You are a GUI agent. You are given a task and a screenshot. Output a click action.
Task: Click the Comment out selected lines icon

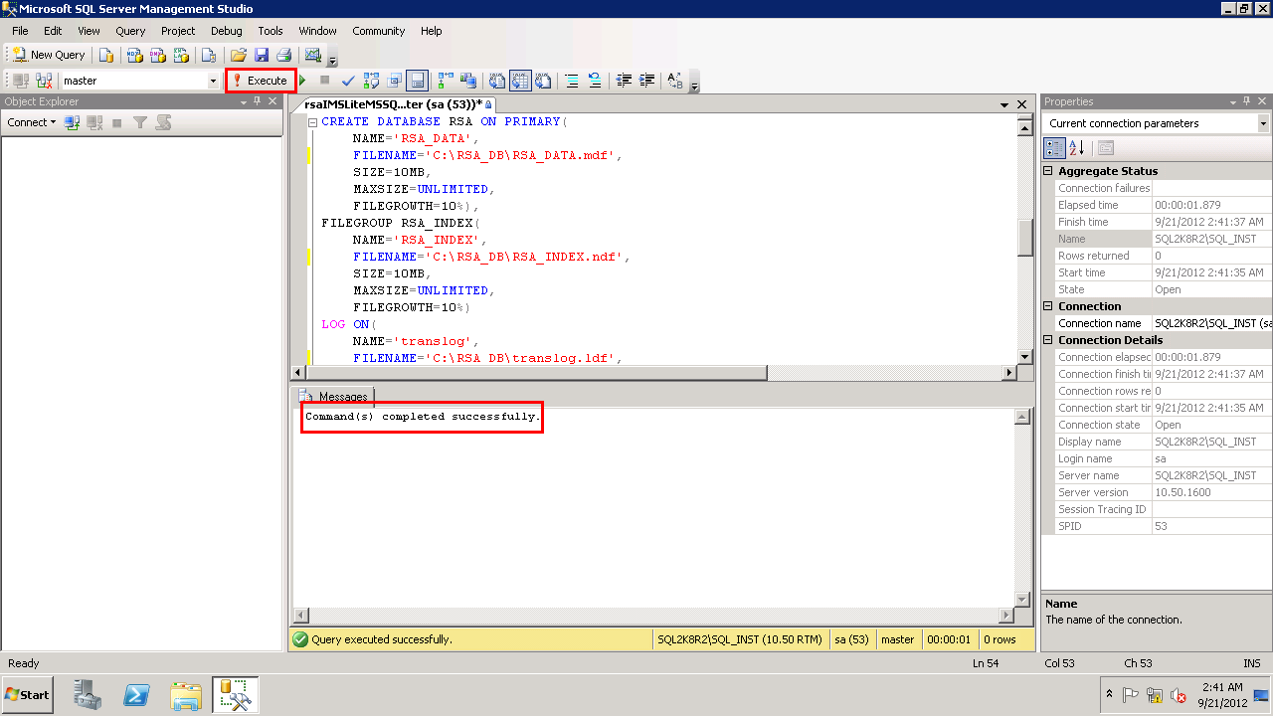coord(572,81)
